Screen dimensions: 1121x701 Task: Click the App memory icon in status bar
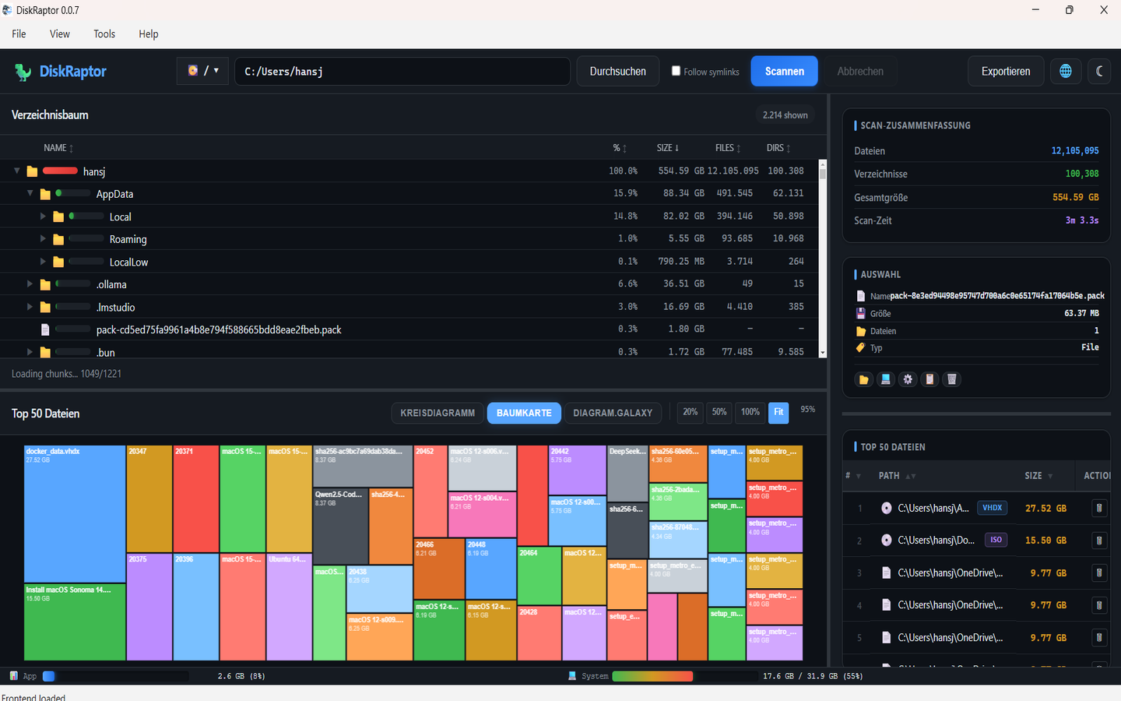[13, 676]
